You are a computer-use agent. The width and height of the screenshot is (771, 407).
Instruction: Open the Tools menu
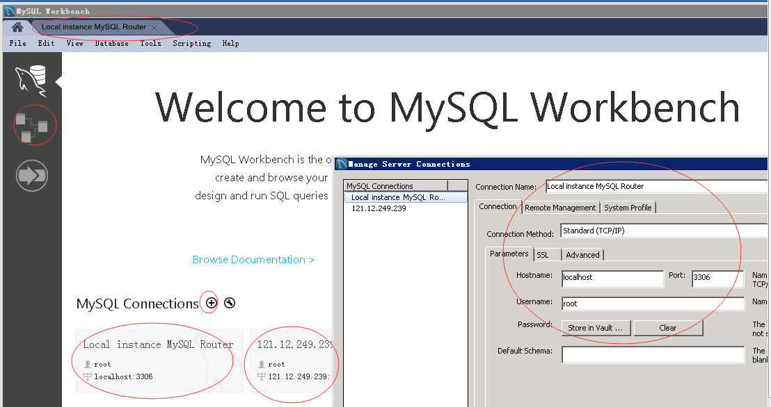point(150,43)
